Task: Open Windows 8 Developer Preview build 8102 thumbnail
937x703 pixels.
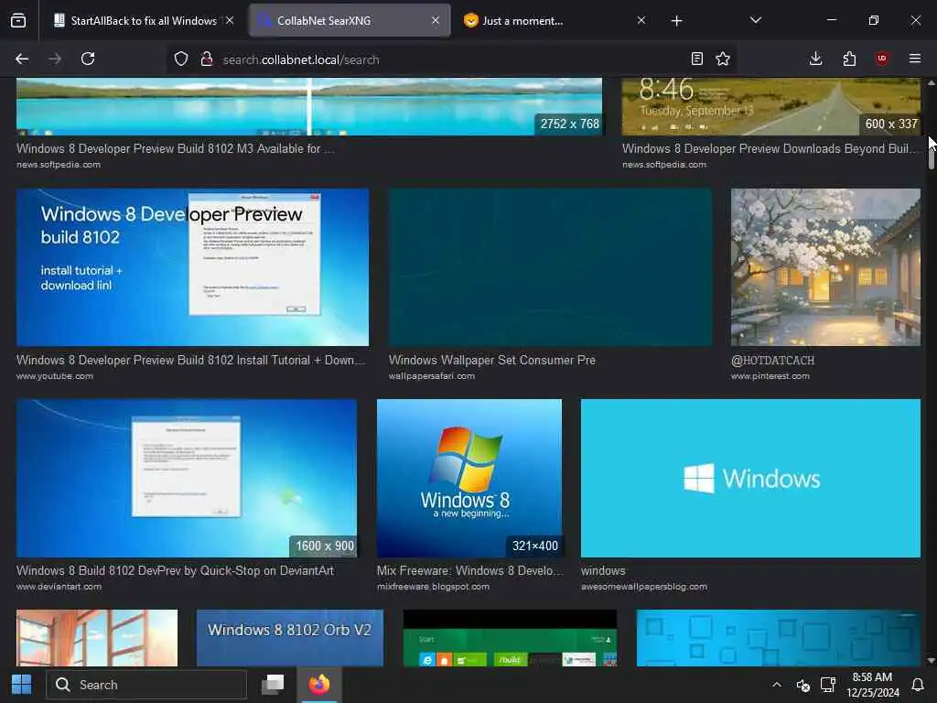Action: pyautogui.click(x=192, y=267)
